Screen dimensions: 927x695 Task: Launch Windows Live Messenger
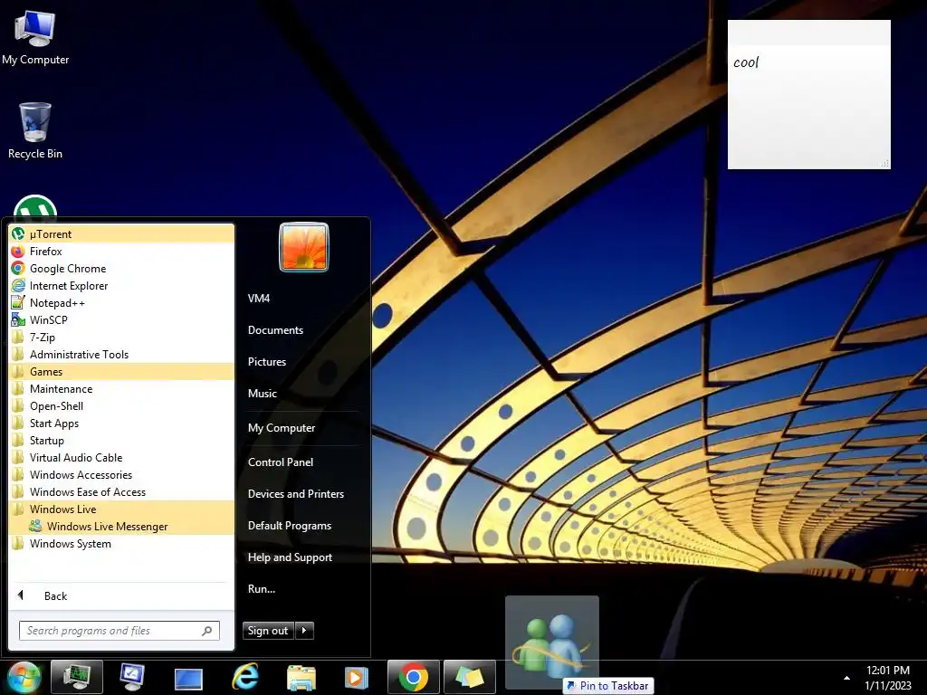point(122,526)
